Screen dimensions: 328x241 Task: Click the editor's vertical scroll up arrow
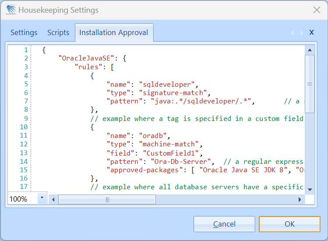click(x=310, y=50)
